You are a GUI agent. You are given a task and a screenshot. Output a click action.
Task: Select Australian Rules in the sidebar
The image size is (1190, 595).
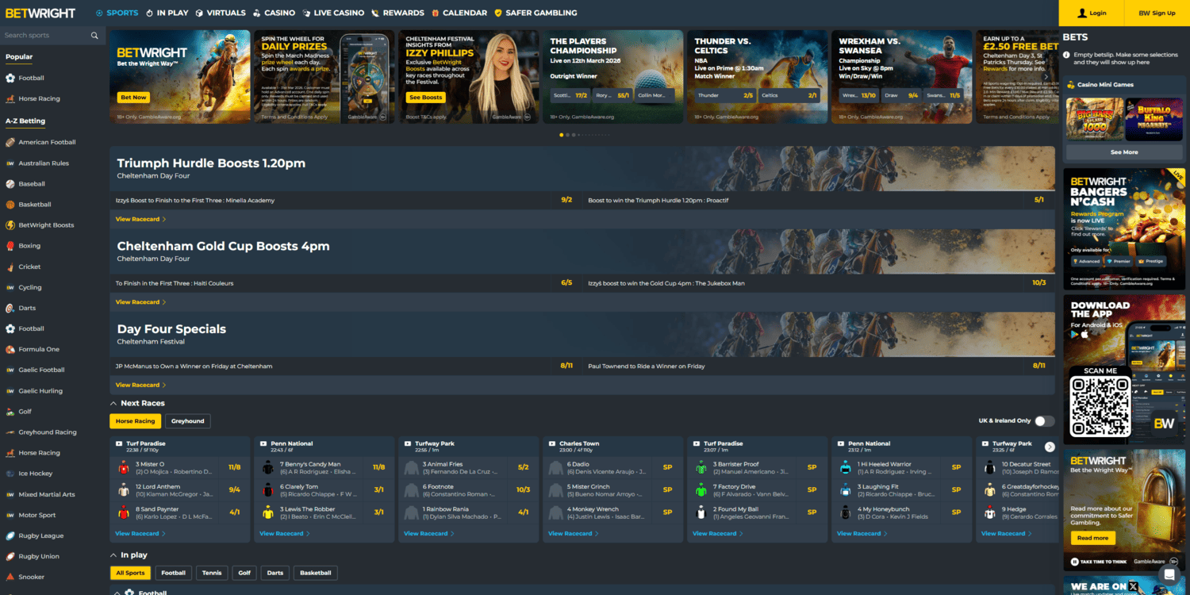click(x=44, y=163)
